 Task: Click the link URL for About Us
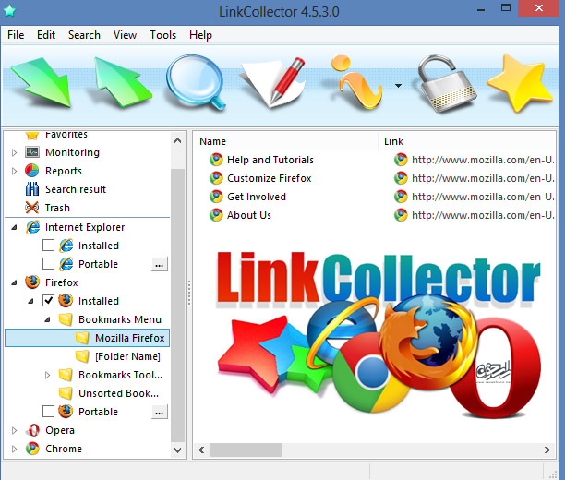tap(483, 215)
